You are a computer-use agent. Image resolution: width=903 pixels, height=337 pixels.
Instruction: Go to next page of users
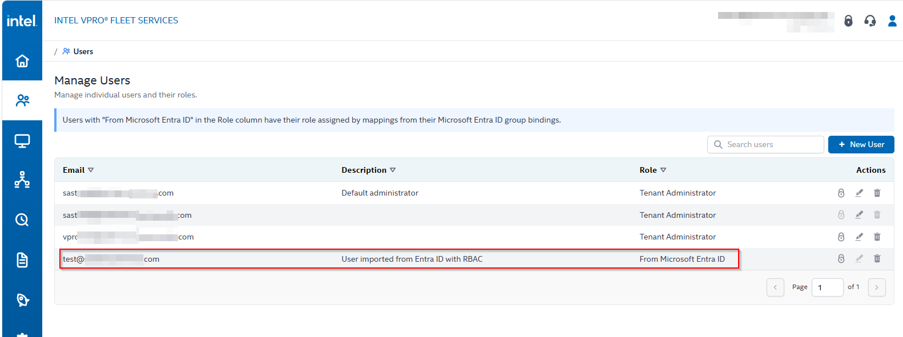click(x=877, y=287)
